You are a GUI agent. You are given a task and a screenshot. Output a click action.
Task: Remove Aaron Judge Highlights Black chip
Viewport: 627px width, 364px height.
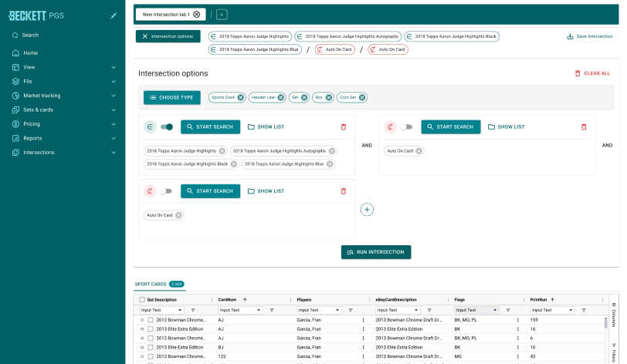pyautogui.click(x=234, y=164)
